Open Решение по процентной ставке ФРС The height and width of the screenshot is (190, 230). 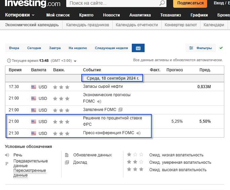(113, 121)
